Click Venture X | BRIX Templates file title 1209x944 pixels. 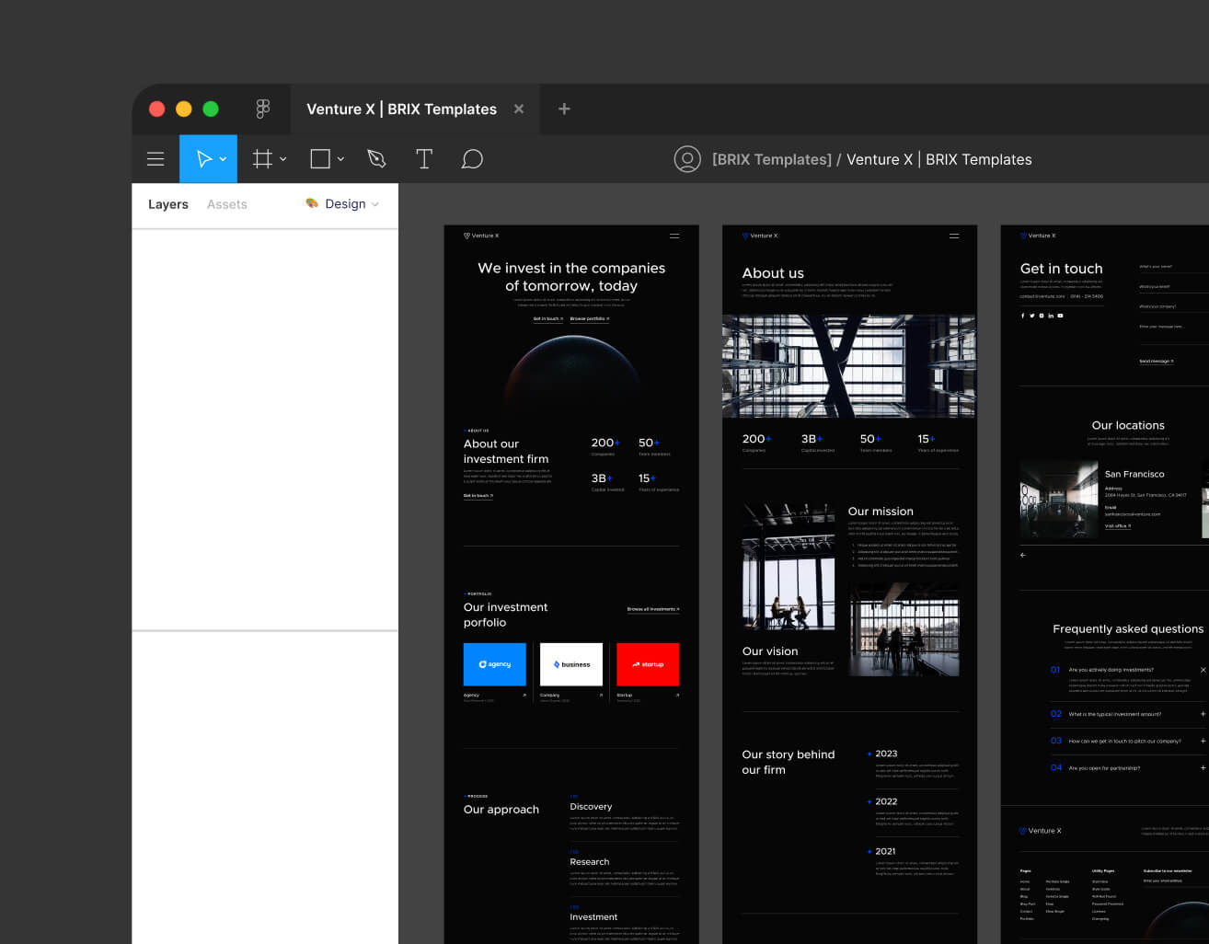click(939, 159)
